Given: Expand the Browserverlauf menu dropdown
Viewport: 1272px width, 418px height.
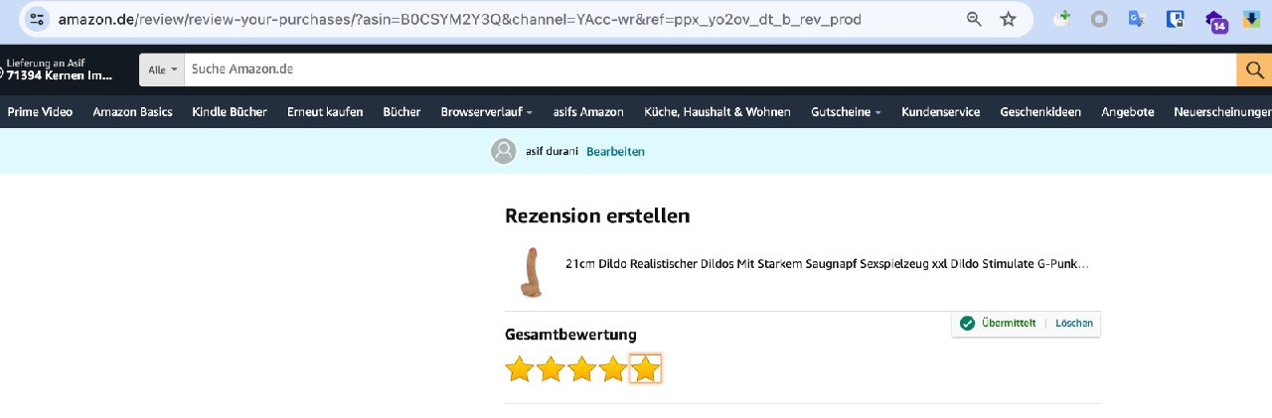Looking at the screenshot, I should (487, 112).
